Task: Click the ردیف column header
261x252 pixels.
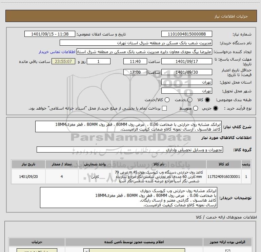Action: coord(246,164)
